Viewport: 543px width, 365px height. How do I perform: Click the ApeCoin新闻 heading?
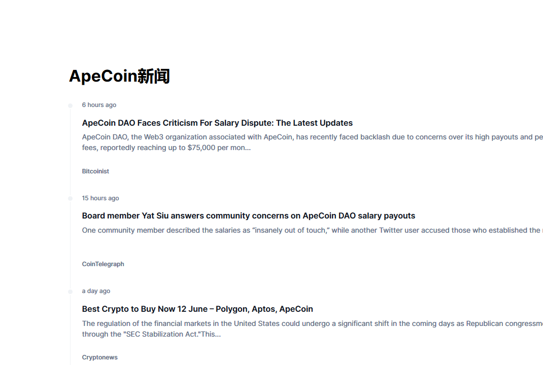click(119, 76)
